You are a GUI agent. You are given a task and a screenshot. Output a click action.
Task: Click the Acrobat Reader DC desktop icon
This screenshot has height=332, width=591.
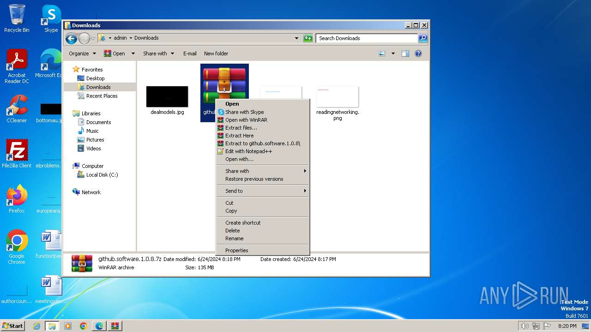[x=17, y=66]
